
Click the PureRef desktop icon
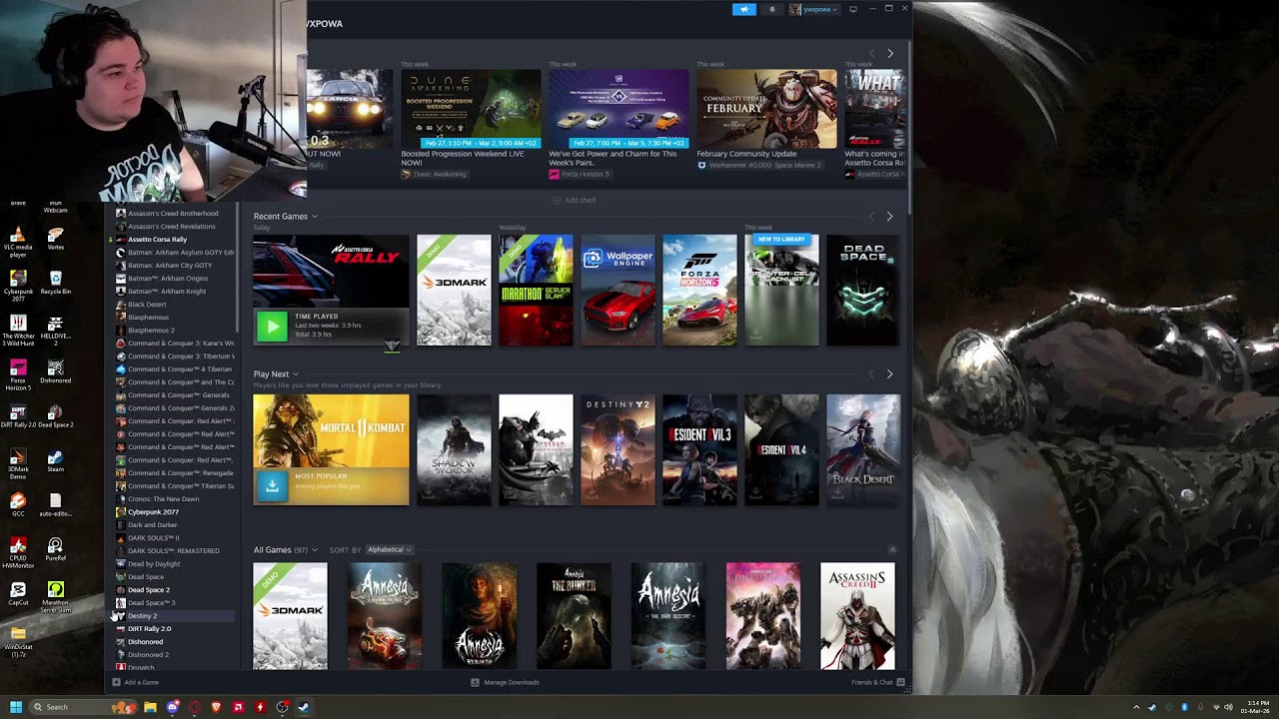click(x=55, y=550)
